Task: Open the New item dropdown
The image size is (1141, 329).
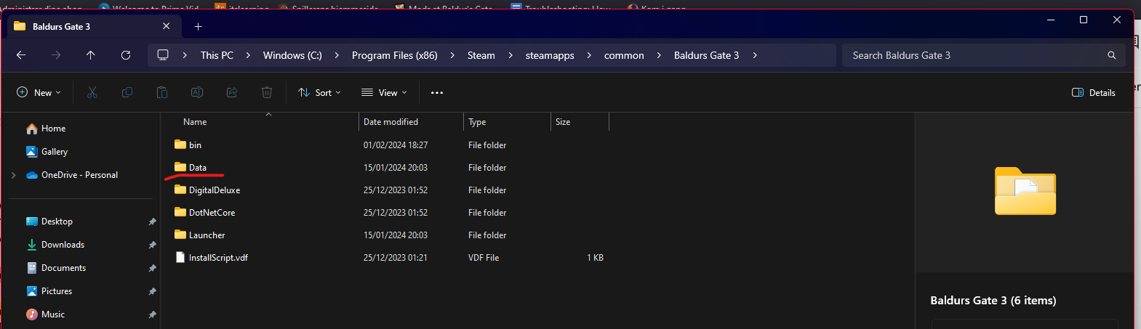Action: tap(39, 92)
